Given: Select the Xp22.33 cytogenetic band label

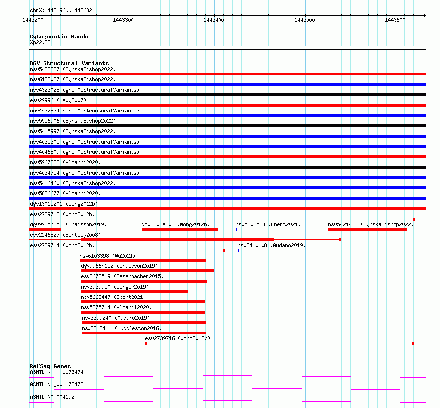Looking at the screenshot, I should click(40, 42).
